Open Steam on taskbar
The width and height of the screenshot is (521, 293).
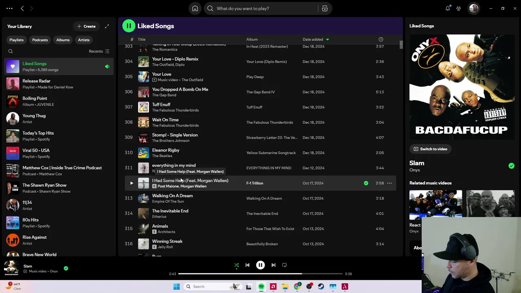point(321,286)
